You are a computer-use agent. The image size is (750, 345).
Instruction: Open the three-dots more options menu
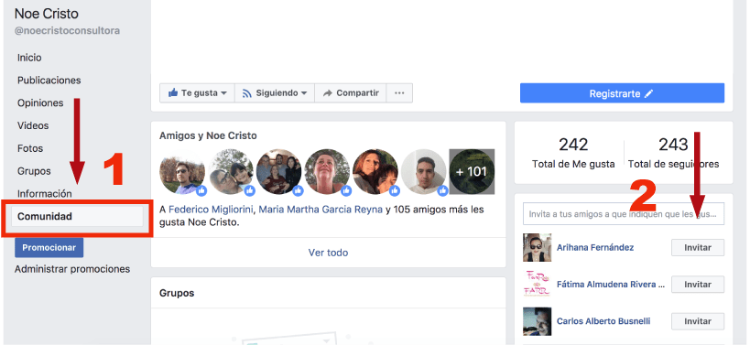[399, 93]
